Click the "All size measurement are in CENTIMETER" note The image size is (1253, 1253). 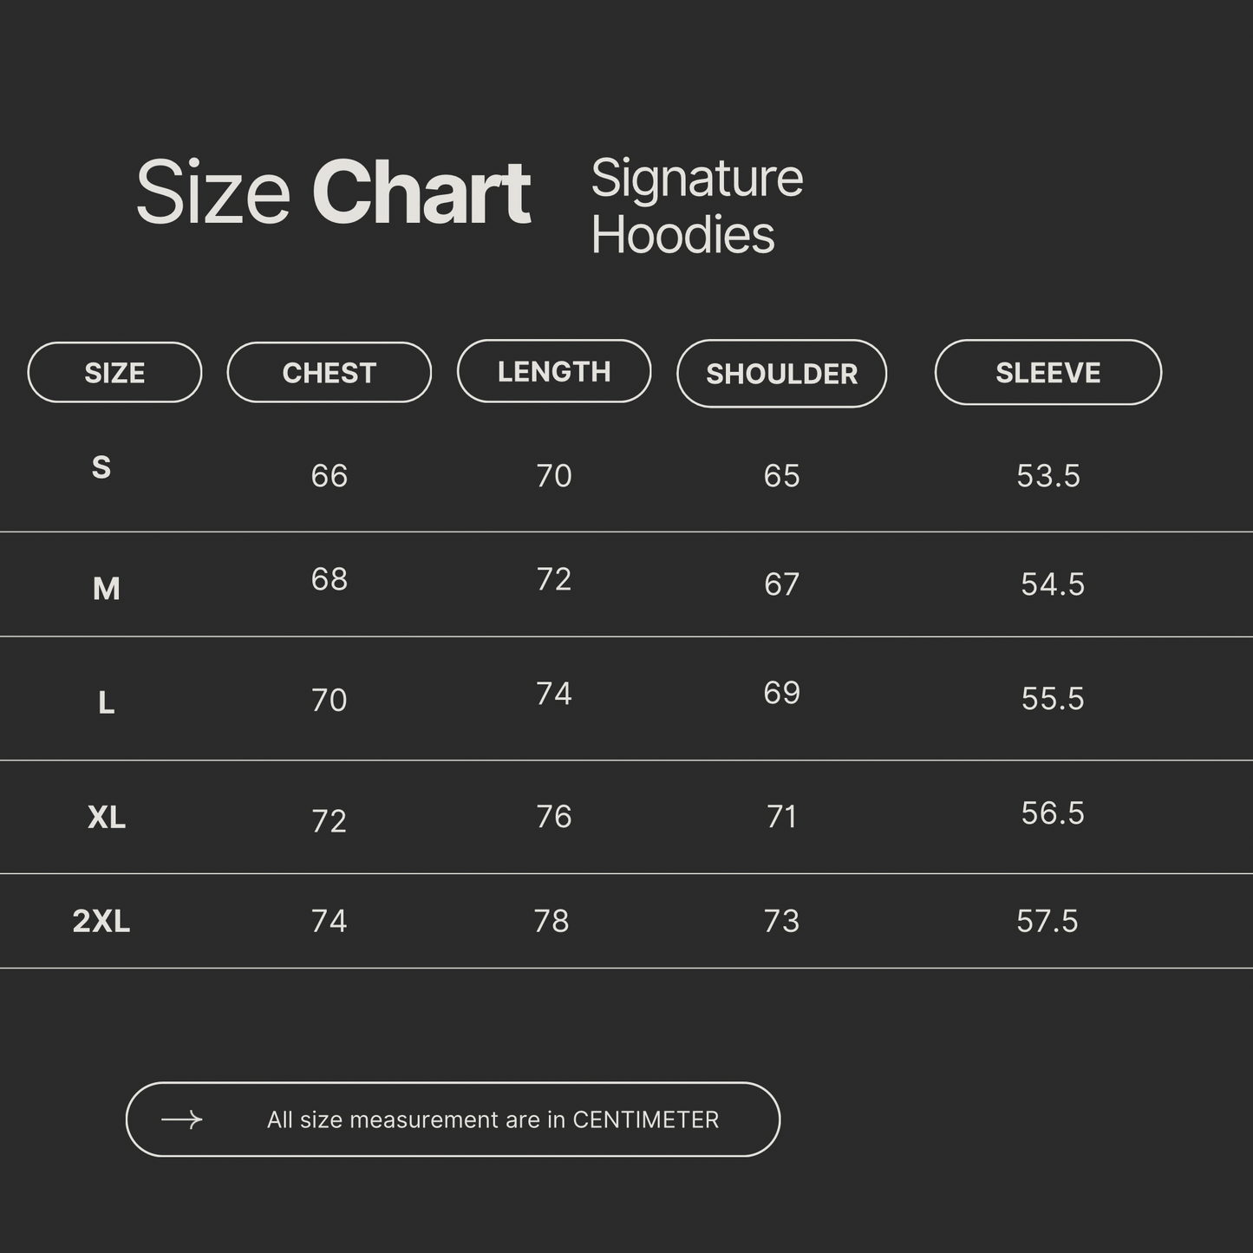(x=493, y=1119)
